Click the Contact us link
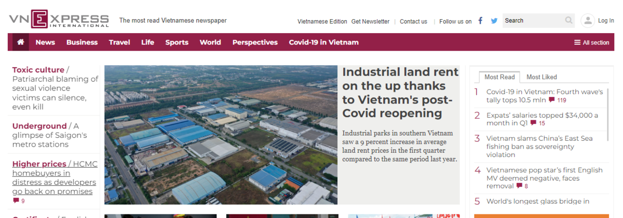Viewport: 623px width, 218px height. point(413,21)
